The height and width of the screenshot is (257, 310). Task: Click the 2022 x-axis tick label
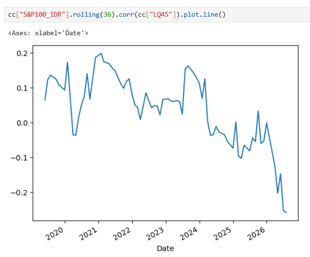click(x=122, y=234)
